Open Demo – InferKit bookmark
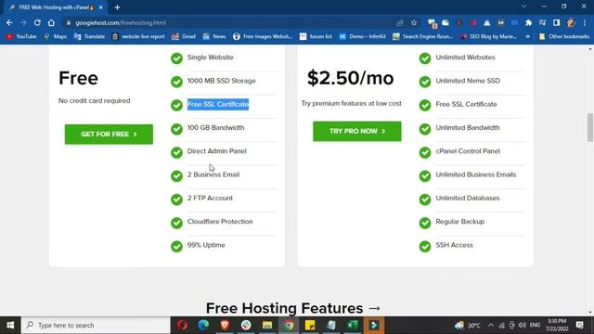This screenshot has height=334, width=594. [x=363, y=36]
